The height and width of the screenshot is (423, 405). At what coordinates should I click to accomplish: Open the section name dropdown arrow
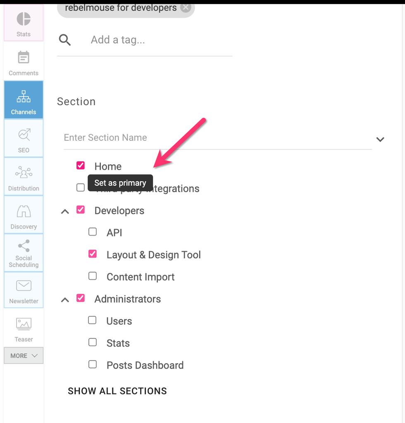380,139
